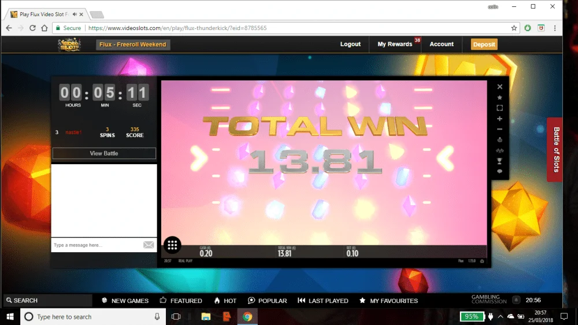Select the Play Flux Video Slot tab
This screenshot has height=325, width=578.
pyautogui.click(x=43, y=14)
